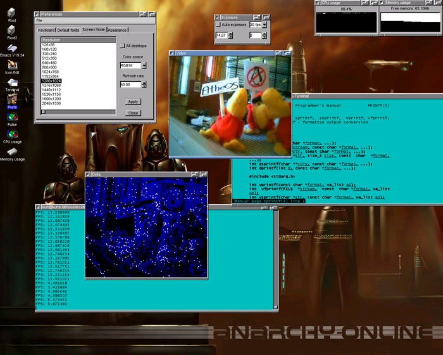This screenshot has width=443, height=355.
Task: Increase the Refresh rate spinner value
Action: (144, 82)
